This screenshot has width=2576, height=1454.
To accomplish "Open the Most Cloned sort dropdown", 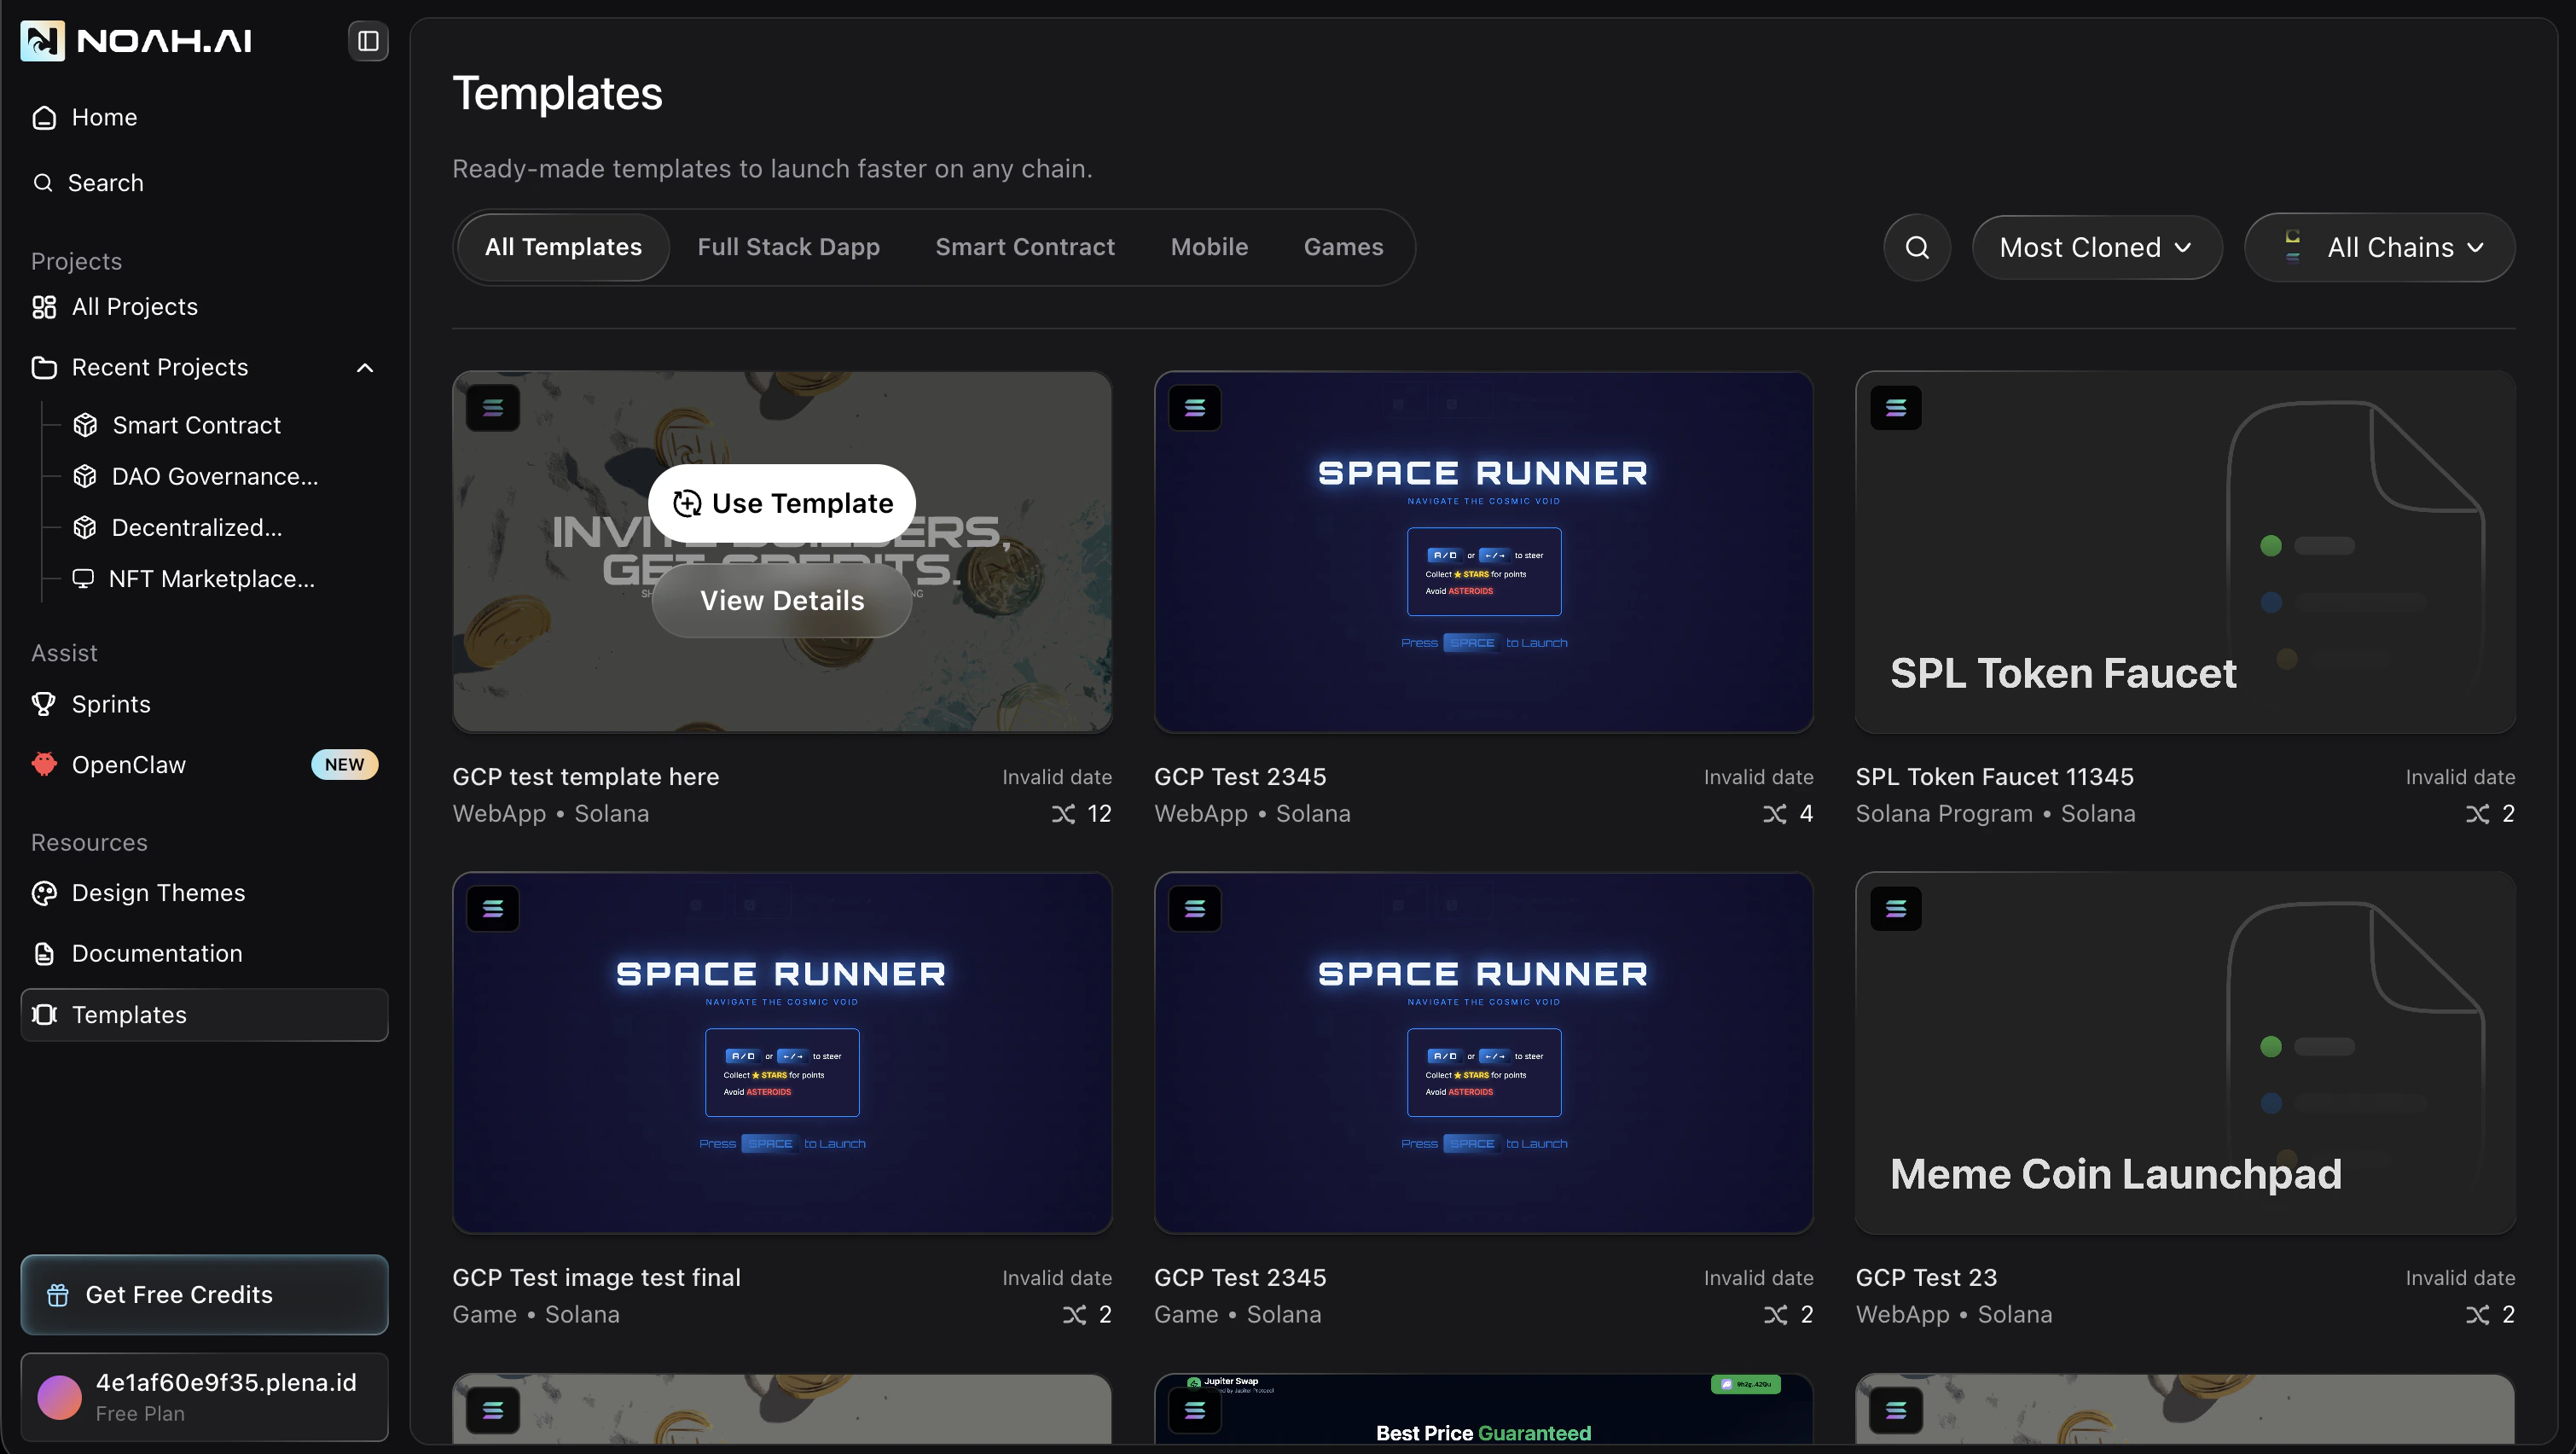I will tap(2096, 247).
